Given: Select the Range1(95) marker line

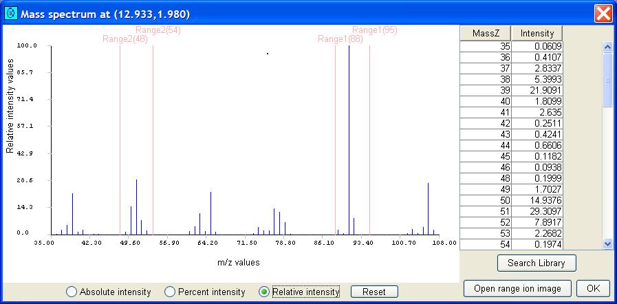Looking at the screenshot, I should (x=370, y=138).
